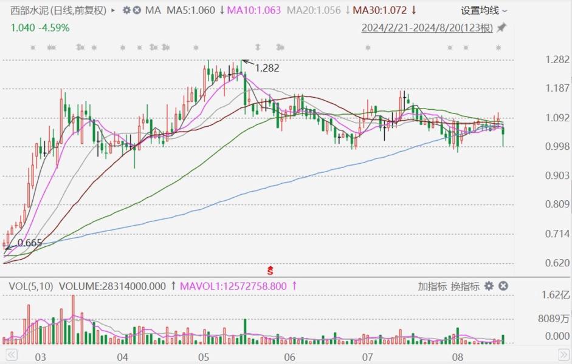Click the 1.187 price axis label
The height and width of the screenshot is (364, 572).
557,88
